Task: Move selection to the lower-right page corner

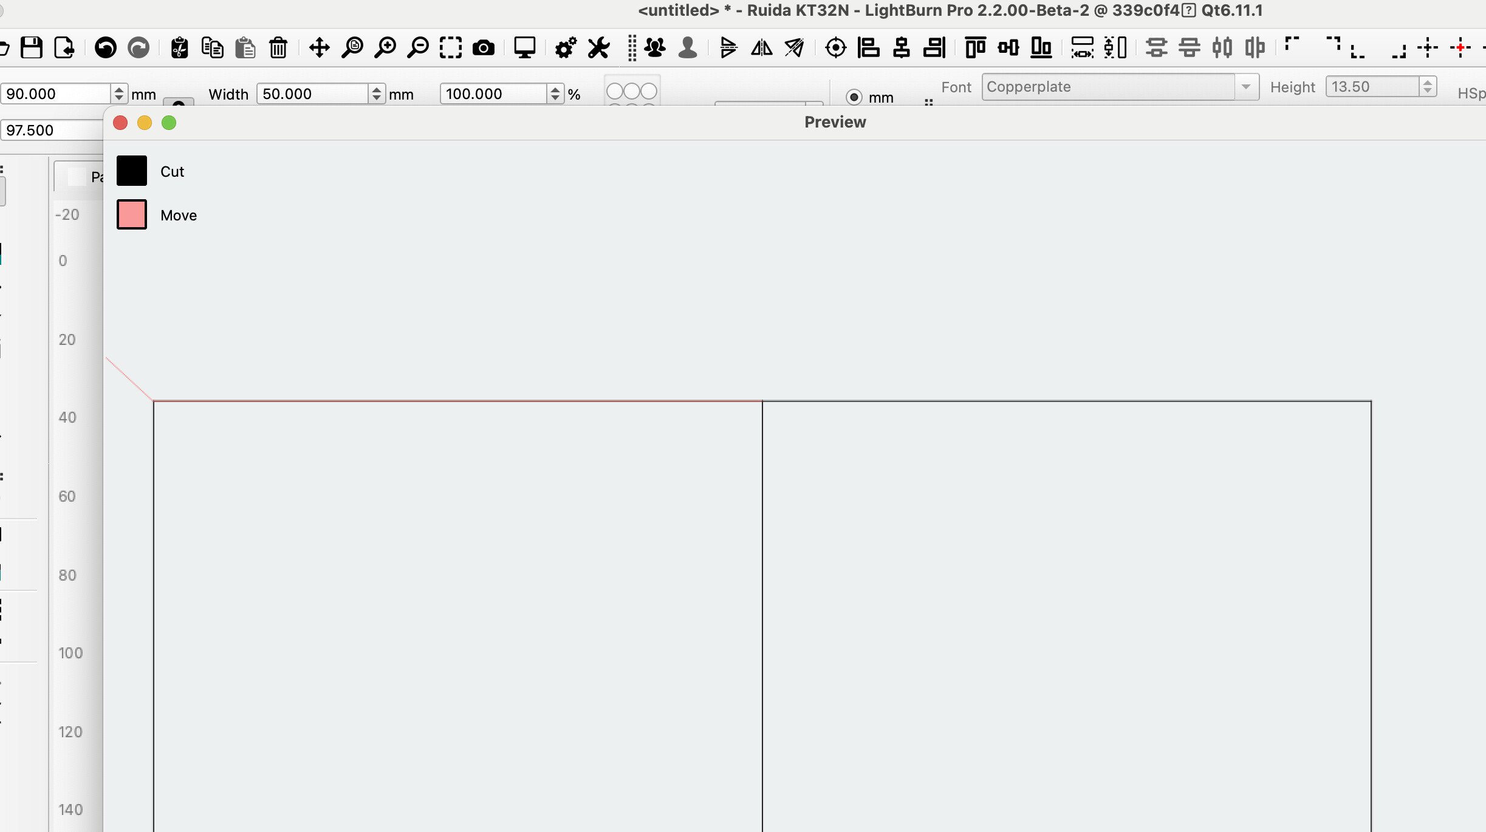Action: tap(1399, 52)
